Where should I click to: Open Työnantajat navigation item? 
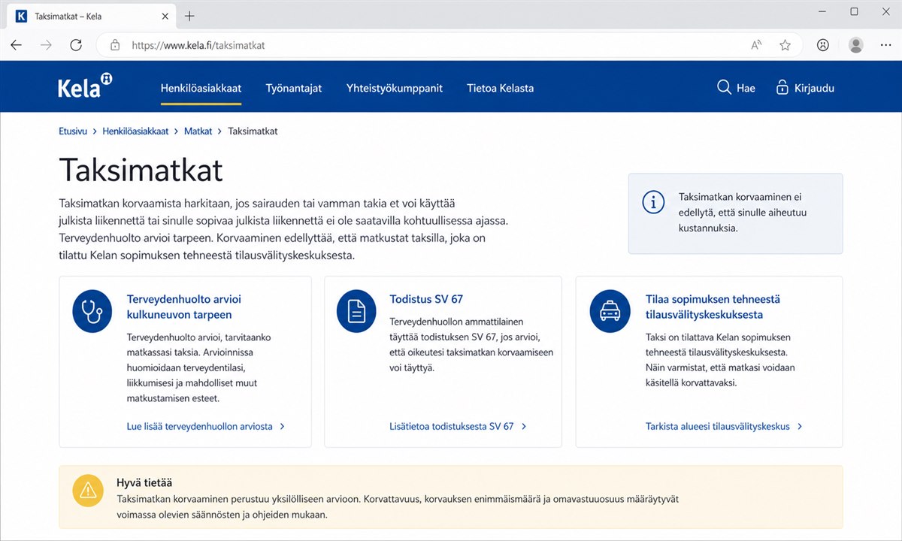(294, 88)
